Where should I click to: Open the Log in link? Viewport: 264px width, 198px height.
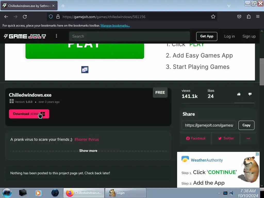(x=229, y=36)
